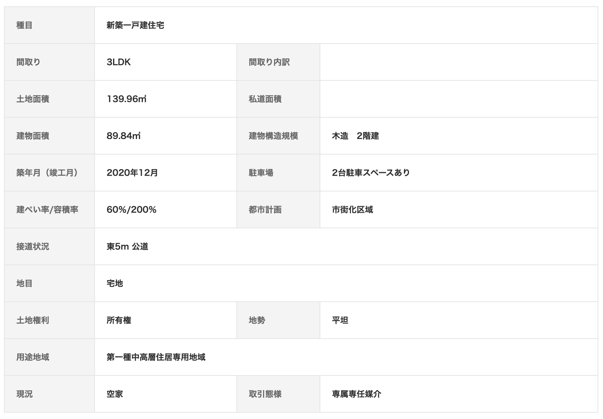Viewport: 603px width, 419px height.
Task: Select the 139.96㎡ land area value
Action: 126,99
